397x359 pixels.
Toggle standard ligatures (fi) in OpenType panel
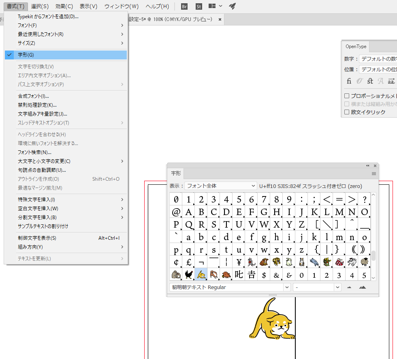point(349,81)
